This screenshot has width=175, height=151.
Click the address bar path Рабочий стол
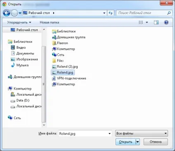tap(39, 13)
